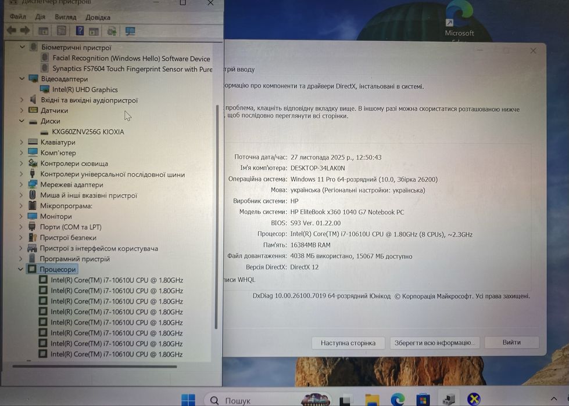This screenshot has height=406, width=569.
Task: Collapse the Біометричні пристрої category
Action: click(x=22, y=47)
